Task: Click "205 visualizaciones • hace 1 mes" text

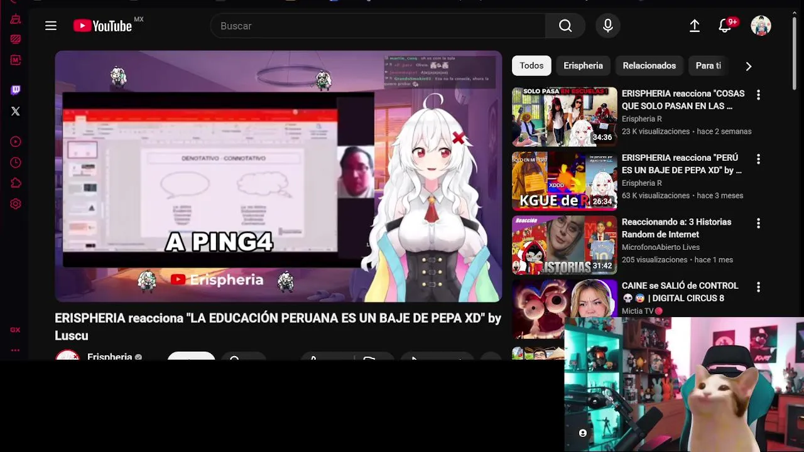Action: point(677,259)
